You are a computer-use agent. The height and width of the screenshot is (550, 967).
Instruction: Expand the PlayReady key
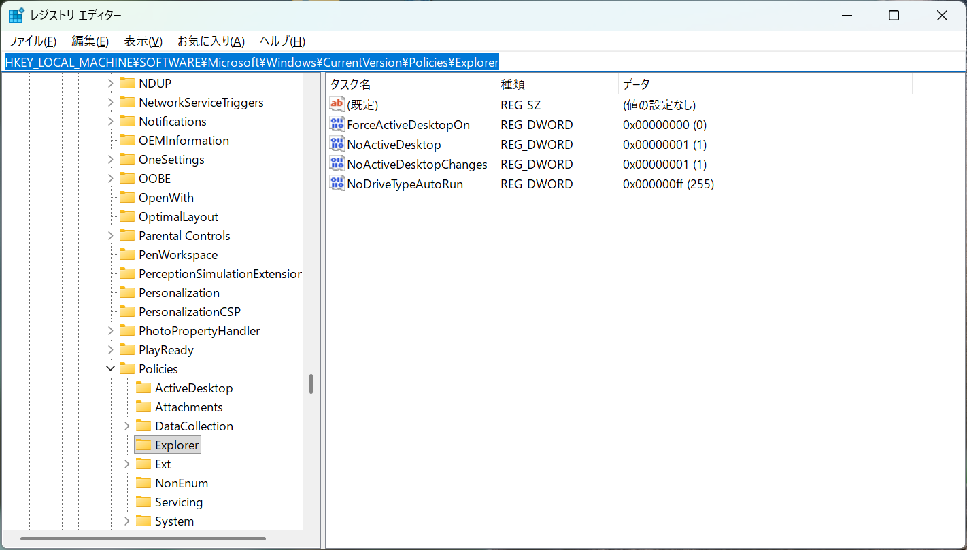click(x=110, y=349)
